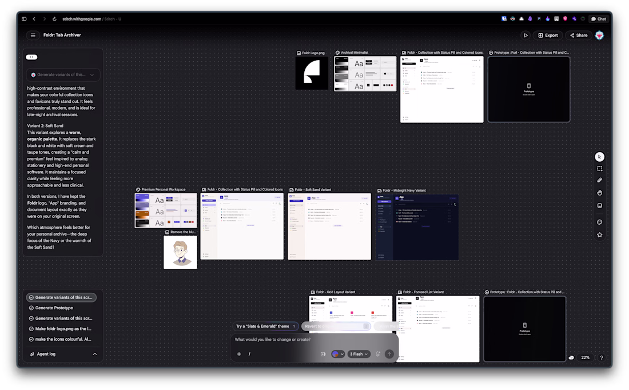Select the Make foldr logo.png log entry

[60, 329]
